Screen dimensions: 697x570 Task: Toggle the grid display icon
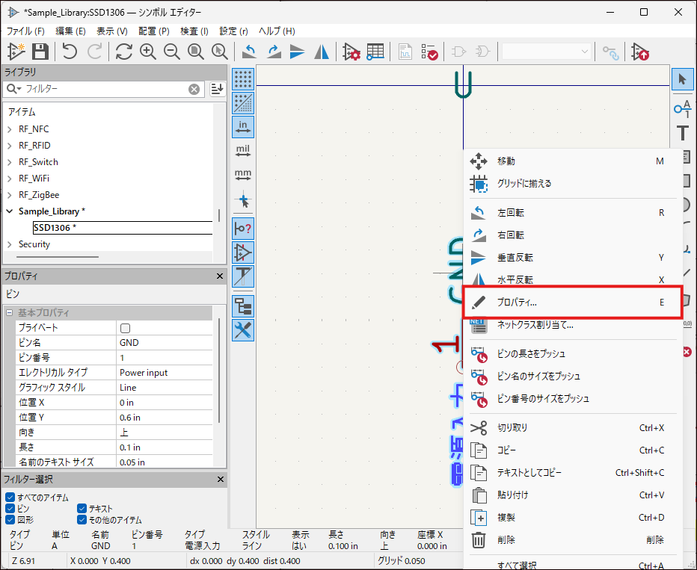pos(243,78)
